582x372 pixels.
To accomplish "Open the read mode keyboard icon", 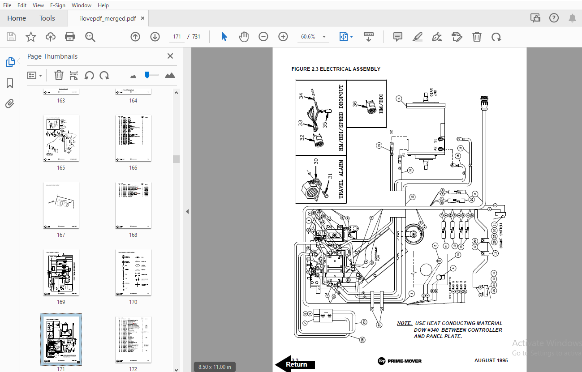I will 369,37.
